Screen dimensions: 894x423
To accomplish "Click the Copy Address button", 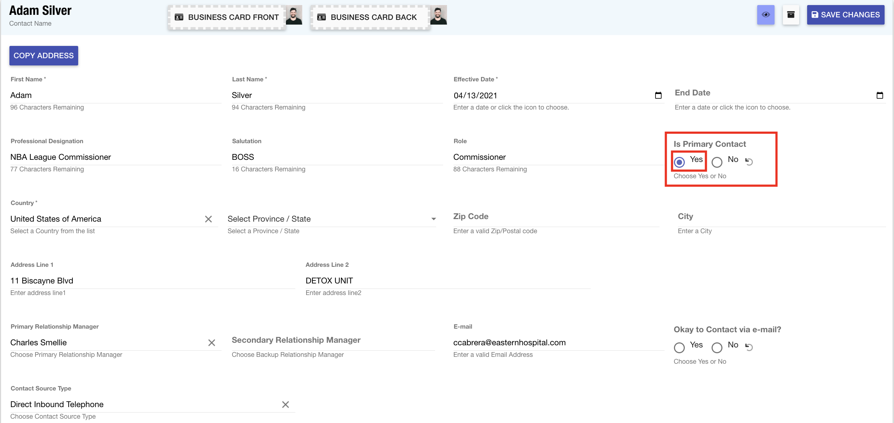I will click(x=43, y=56).
